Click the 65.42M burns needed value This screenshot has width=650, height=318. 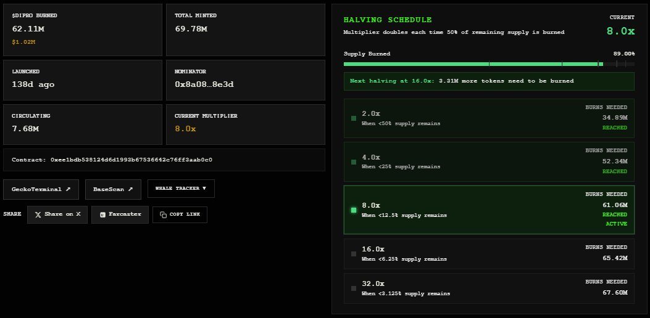pyautogui.click(x=615, y=258)
